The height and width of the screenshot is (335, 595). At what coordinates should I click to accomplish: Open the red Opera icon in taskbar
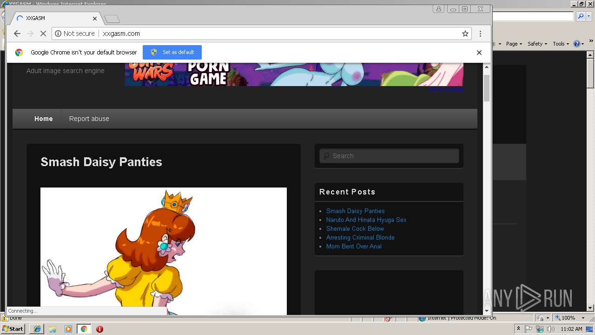tap(99, 329)
